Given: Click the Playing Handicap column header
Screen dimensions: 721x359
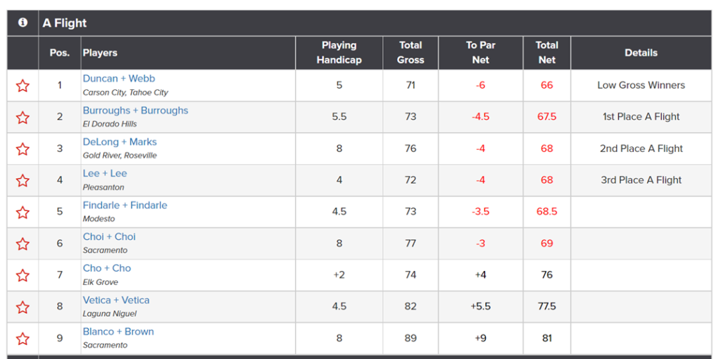Looking at the screenshot, I should click(339, 52).
